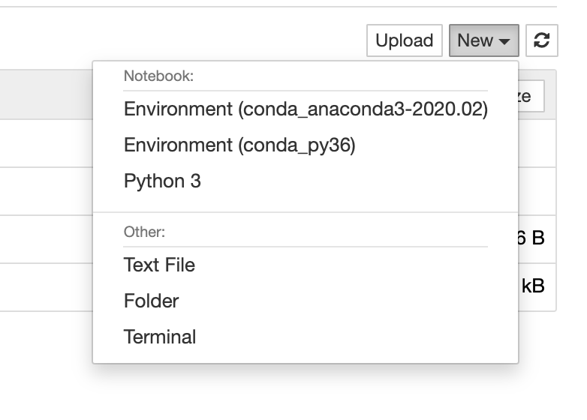The width and height of the screenshot is (587, 420).
Task: Create notebook with conda_anaconda3-2020.02 environment
Action: point(306,109)
